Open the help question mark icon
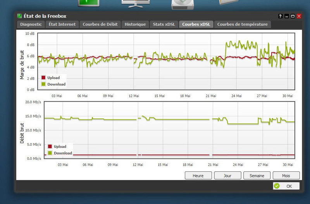 pos(280,16)
